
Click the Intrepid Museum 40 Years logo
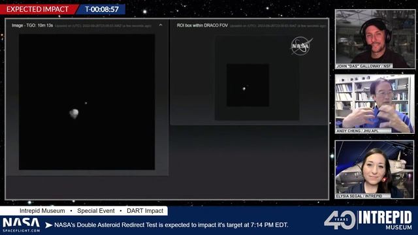(x=368, y=220)
